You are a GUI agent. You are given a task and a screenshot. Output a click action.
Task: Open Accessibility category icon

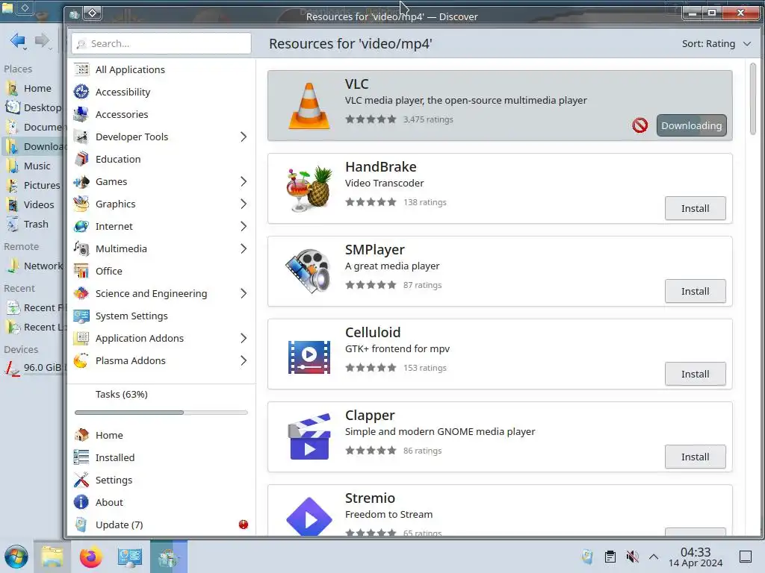81,92
